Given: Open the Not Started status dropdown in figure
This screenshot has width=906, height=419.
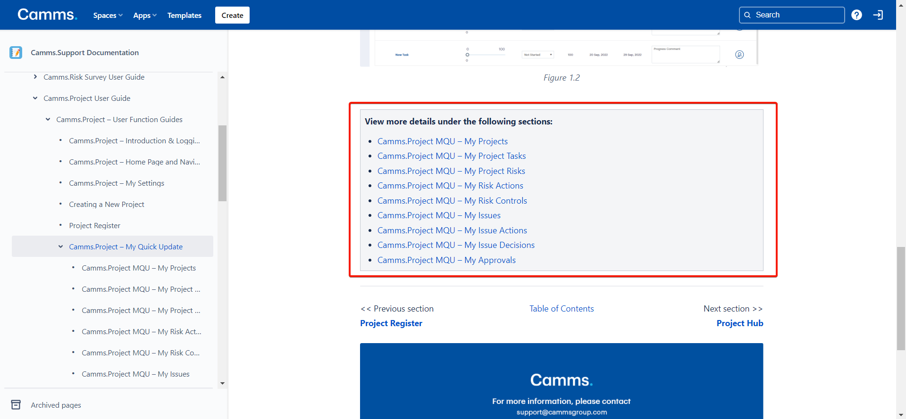Looking at the screenshot, I should (x=537, y=55).
